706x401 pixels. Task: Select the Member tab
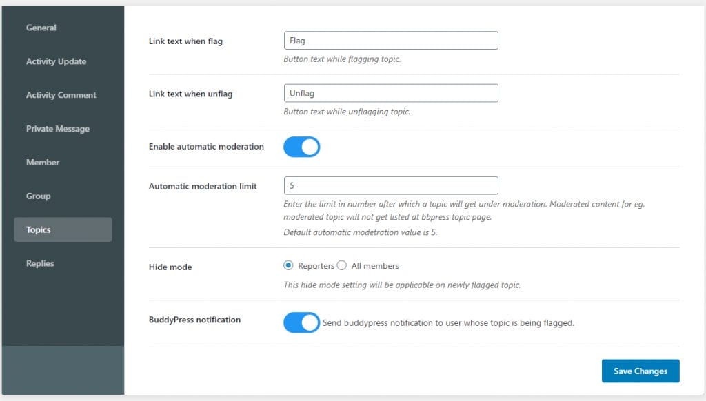pyautogui.click(x=43, y=163)
